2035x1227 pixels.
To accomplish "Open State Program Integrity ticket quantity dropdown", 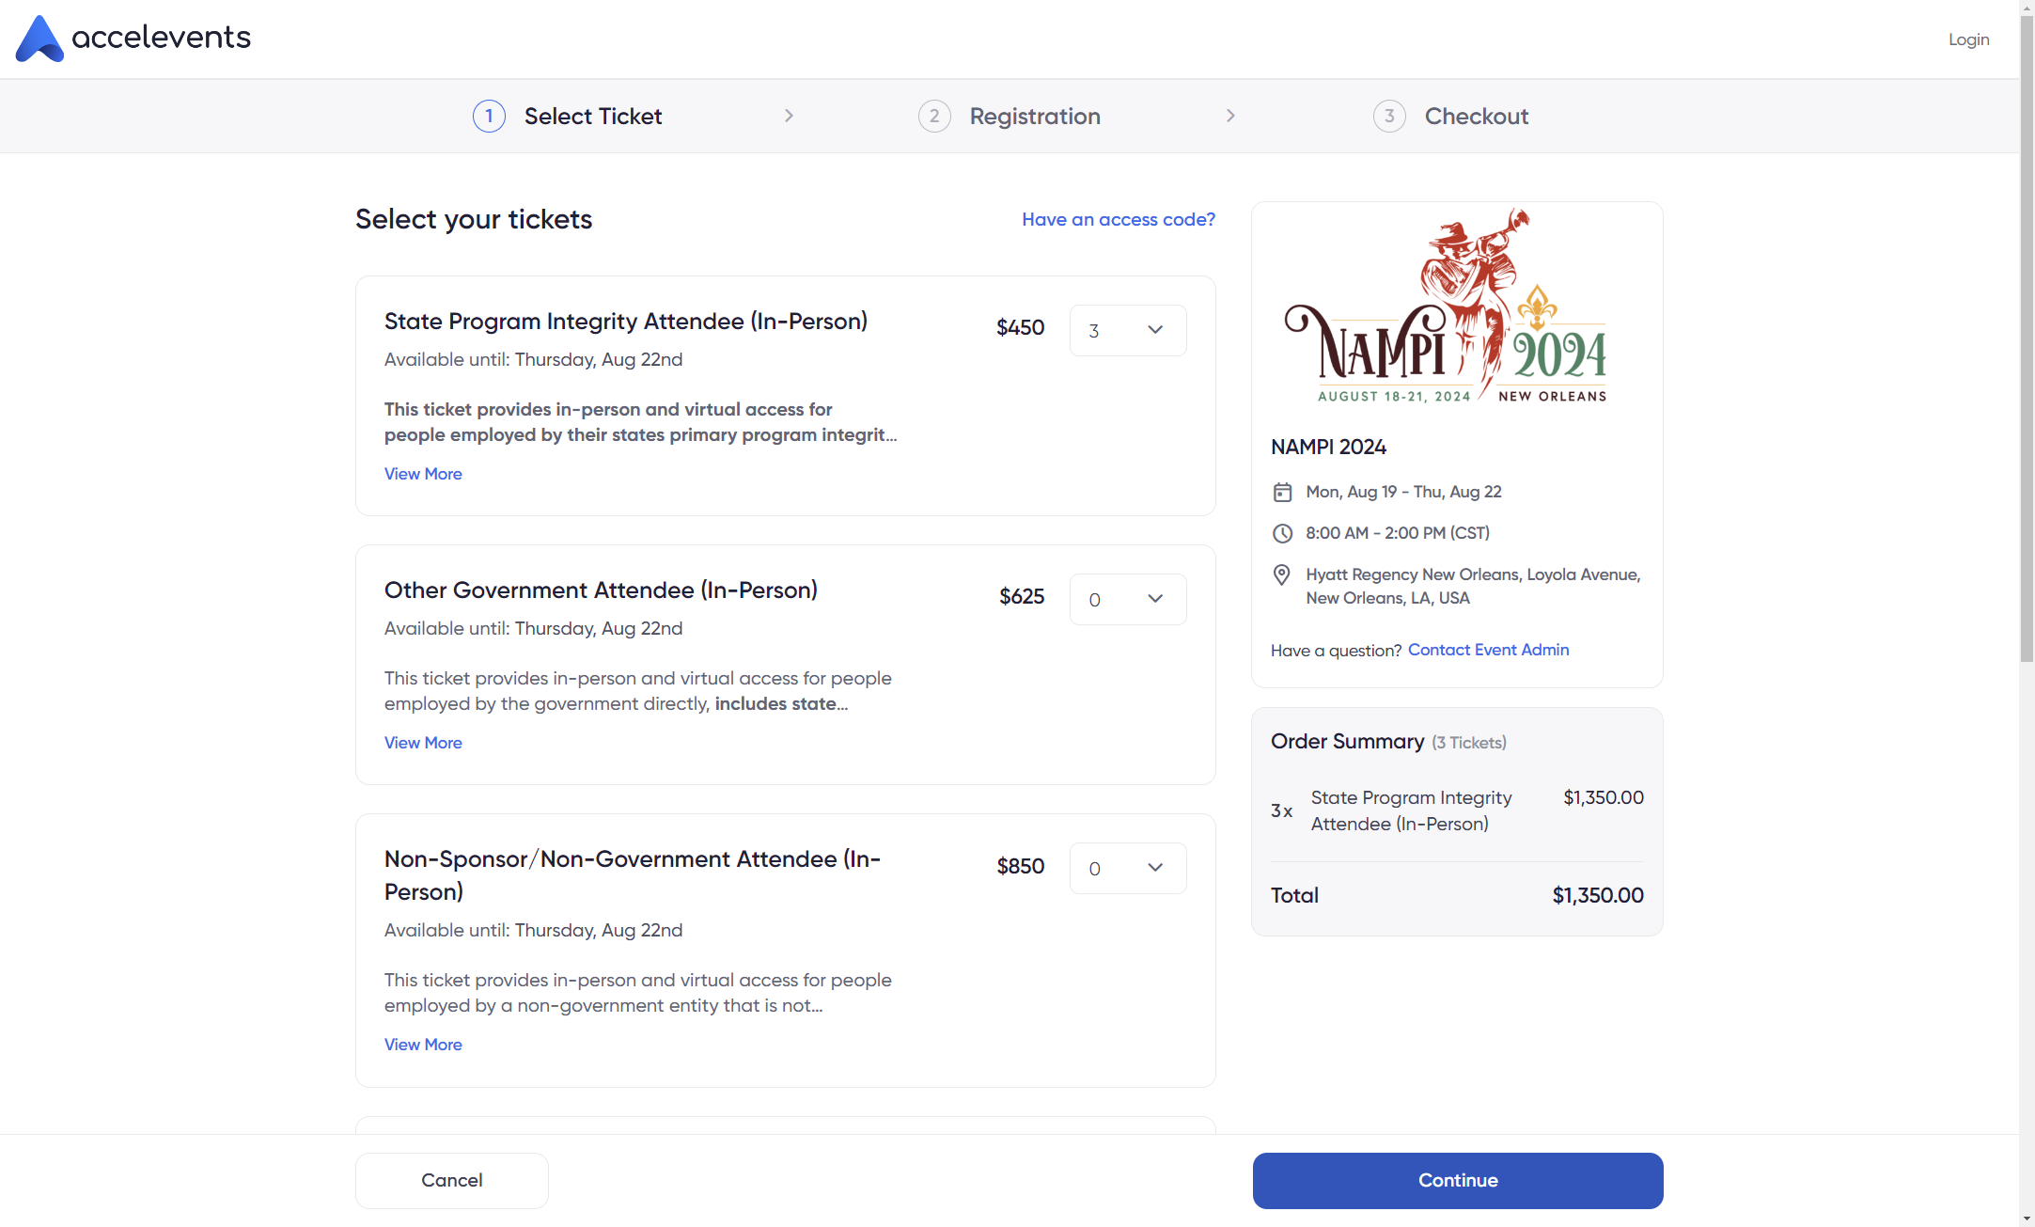I will click(1128, 330).
